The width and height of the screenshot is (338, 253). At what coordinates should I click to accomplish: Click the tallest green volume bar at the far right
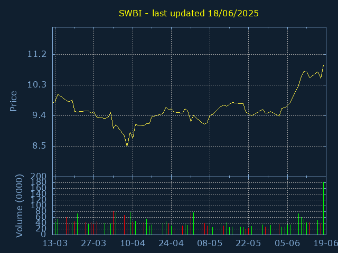coord(323,208)
